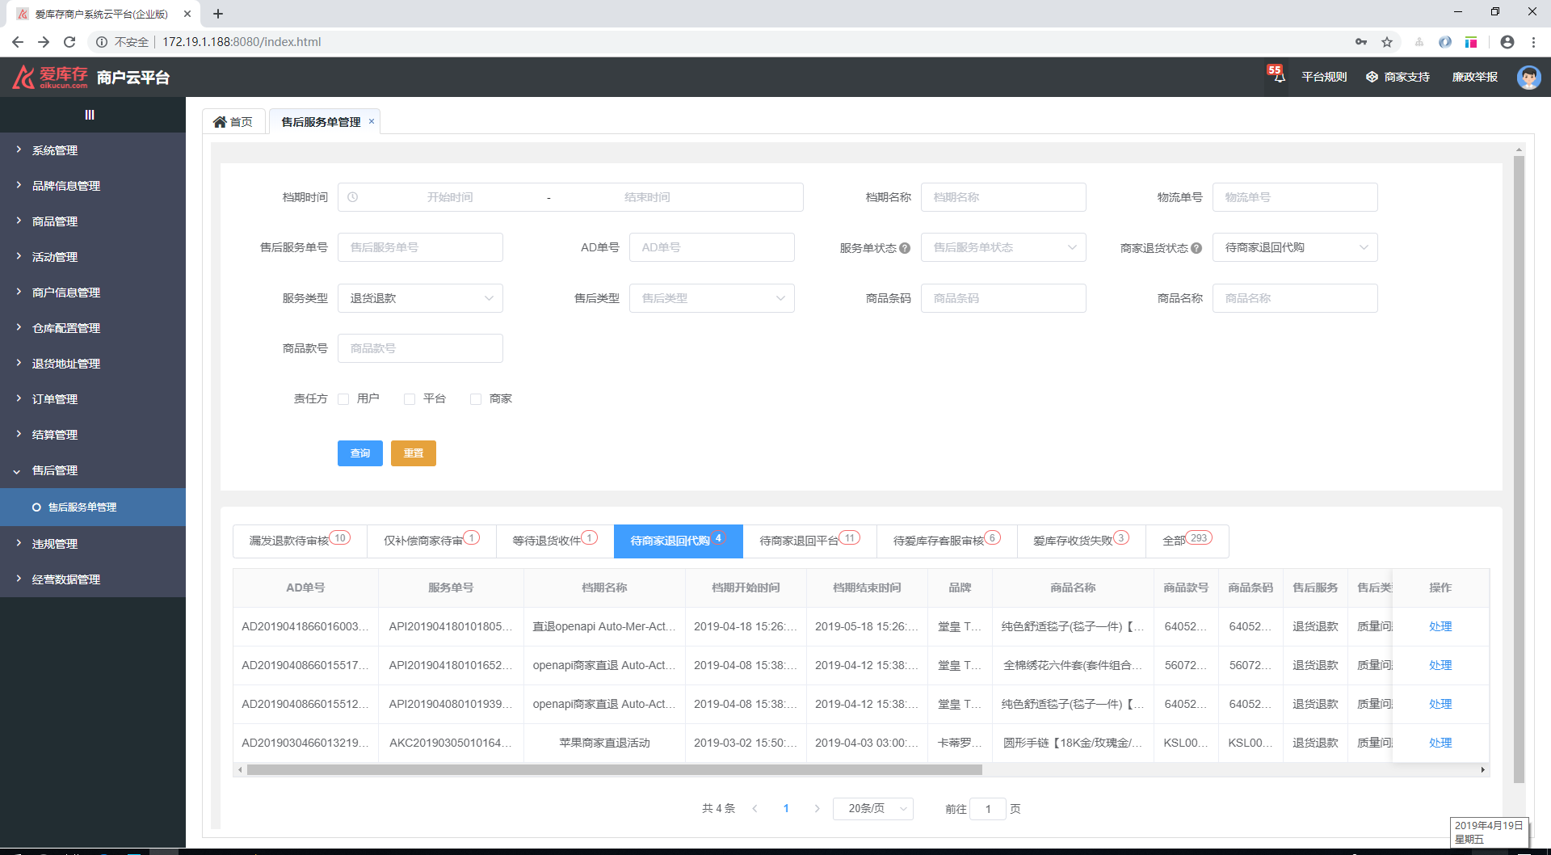Screen dimensions: 1551x855
Task: Click the table horizontal scrollbar
Action: pyautogui.click(x=614, y=770)
